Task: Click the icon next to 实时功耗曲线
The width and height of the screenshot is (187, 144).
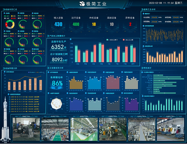Action: coord(143,26)
